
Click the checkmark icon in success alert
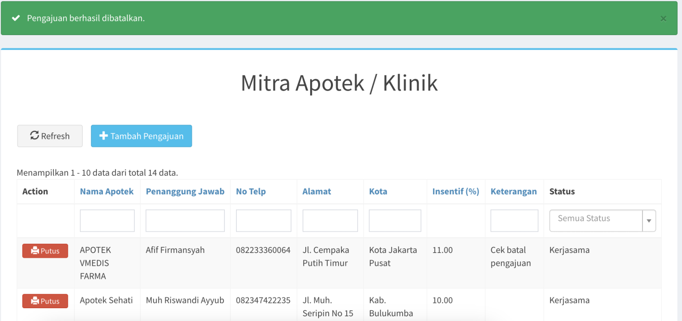point(16,18)
